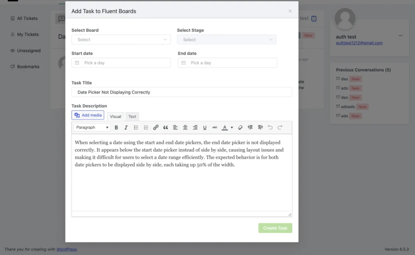Close the Add Task dialog
Image resolution: width=415 pixels, height=255 pixels.
(290, 11)
